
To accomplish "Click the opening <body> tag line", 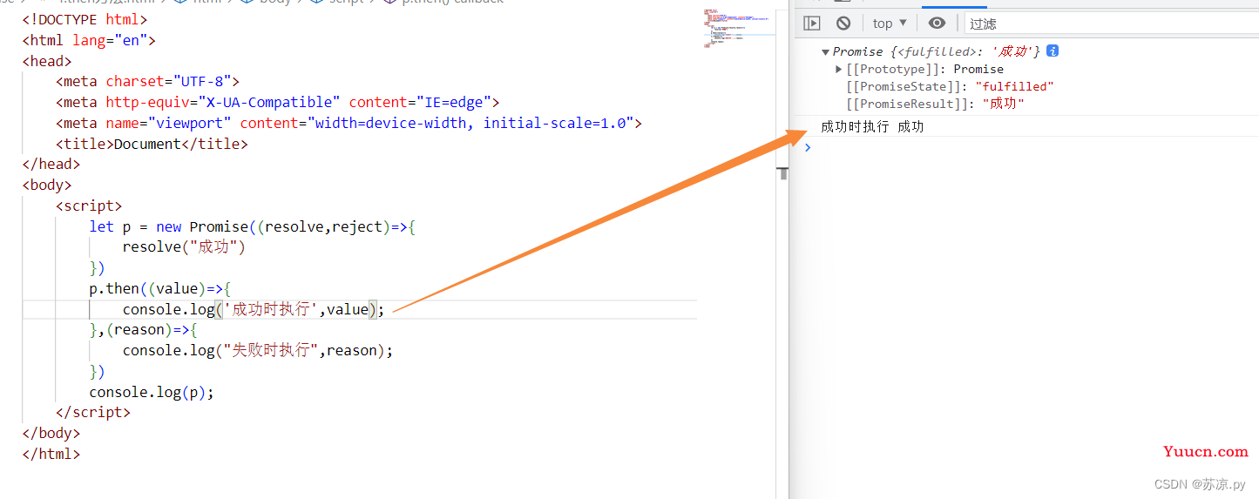I will pos(47,185).
